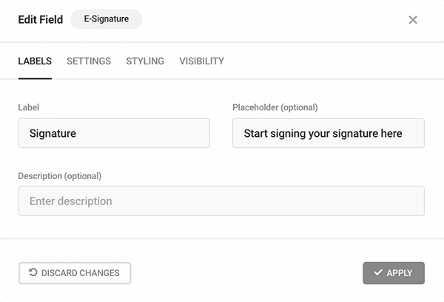The width and height of the screenshot is (444, 302).
Task: Go to the STYLING tab
Action: point(145,61)
